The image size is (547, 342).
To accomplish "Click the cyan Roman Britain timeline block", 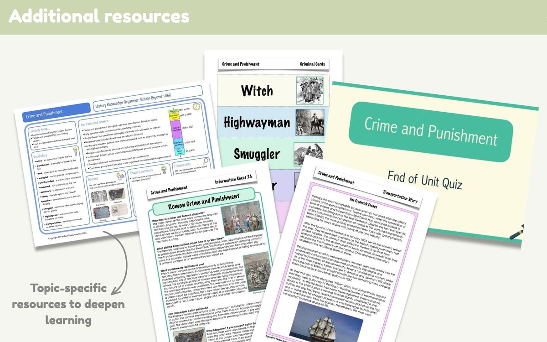I will tap(180, 153).
